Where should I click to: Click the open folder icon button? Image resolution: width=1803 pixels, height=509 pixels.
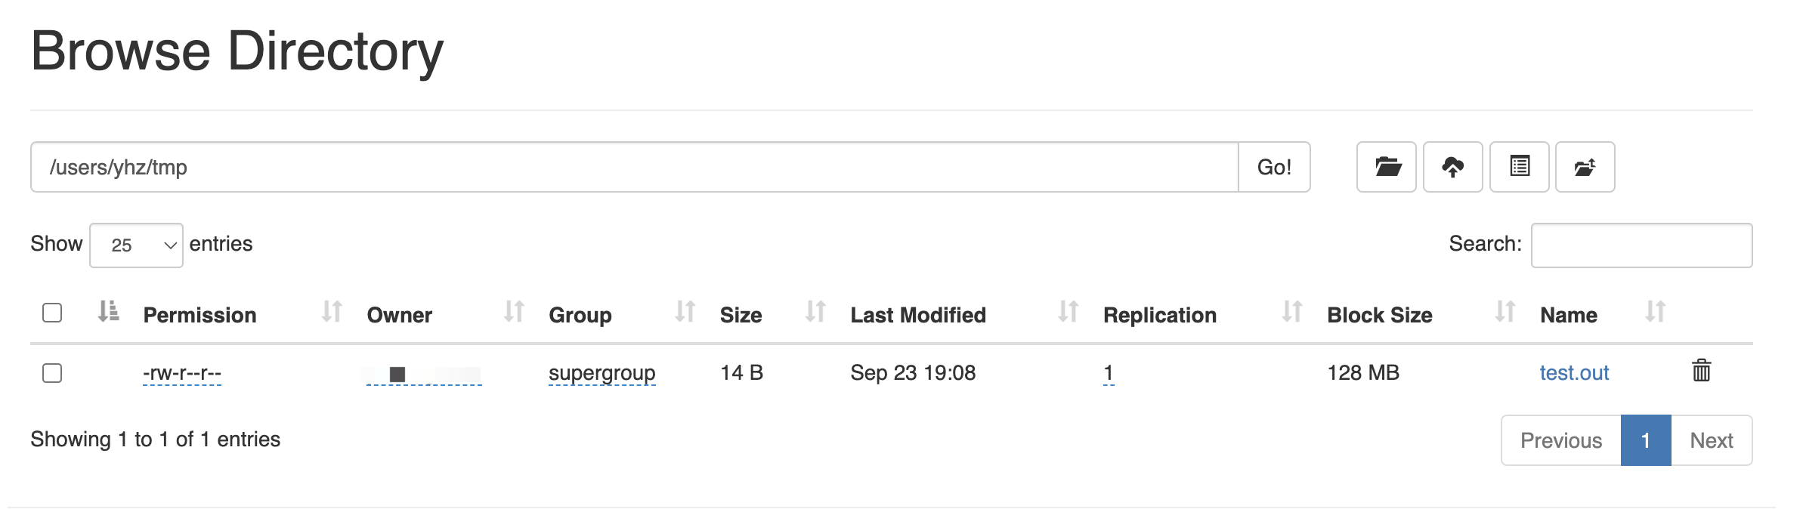click(x=1386, y=167)
